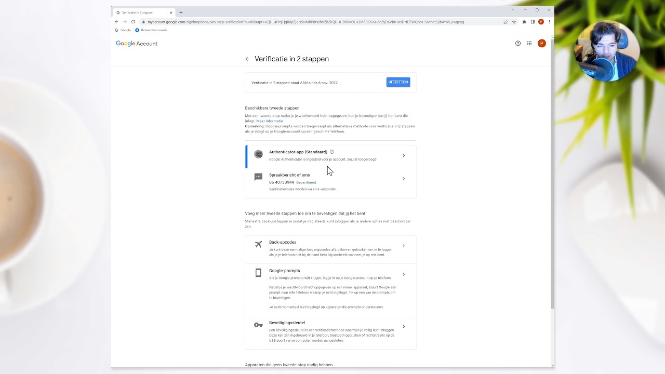Click the Beveiligingssleutel title
The height and width of the screenshot is (374, 665).
coord(287,323)
